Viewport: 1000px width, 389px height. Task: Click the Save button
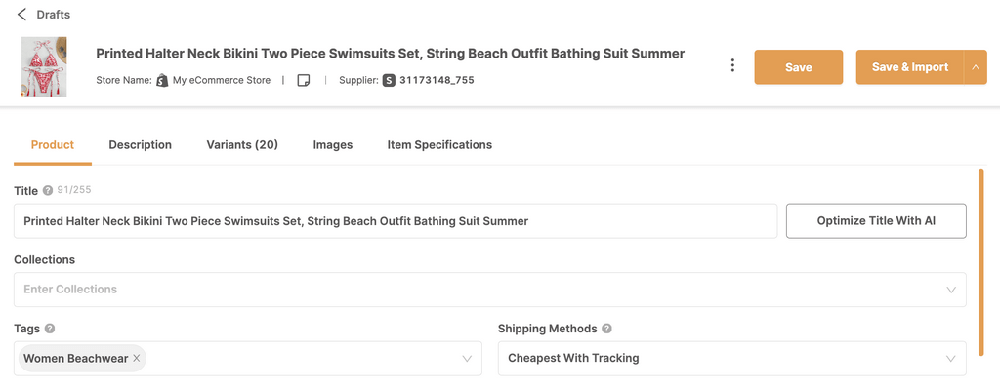(x=799, y=67)
